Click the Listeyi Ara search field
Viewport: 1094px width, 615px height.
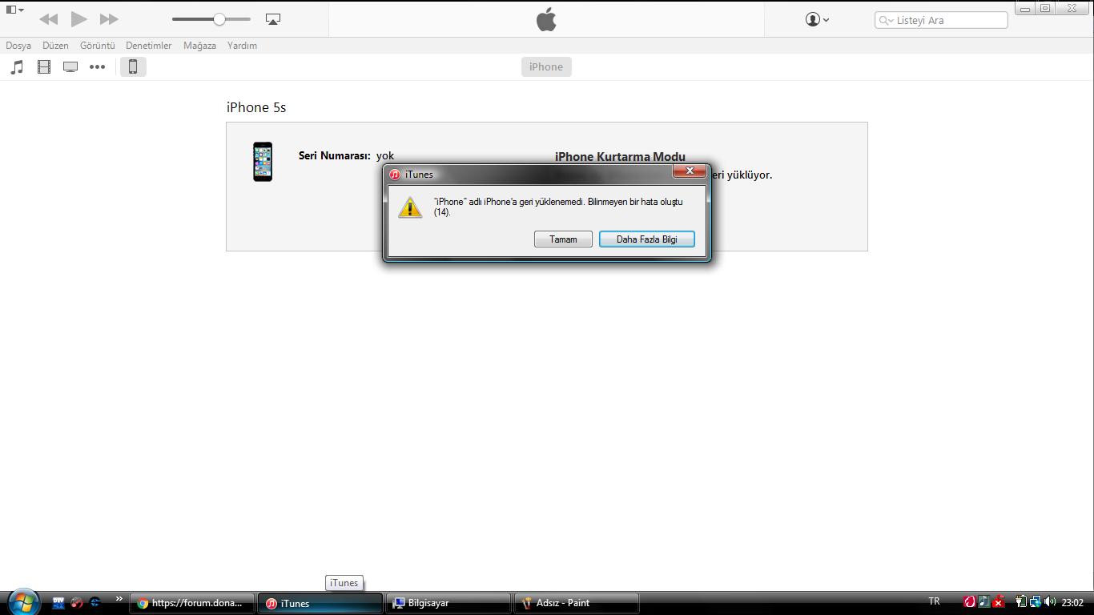point(941,20)
